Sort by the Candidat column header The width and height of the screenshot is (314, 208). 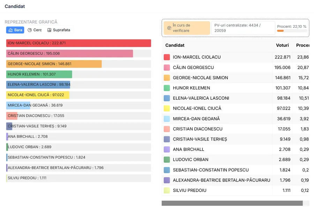pyautogui.click(x=175, y=45)
